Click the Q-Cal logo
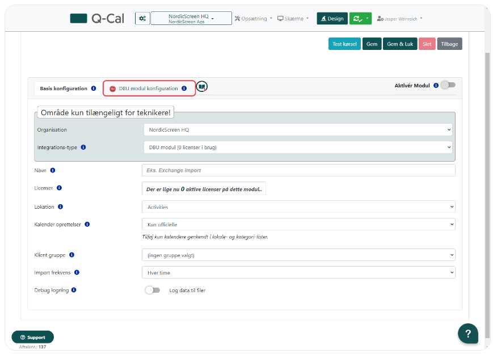Viewport: 493px width, 354px height. pos(97,19)
